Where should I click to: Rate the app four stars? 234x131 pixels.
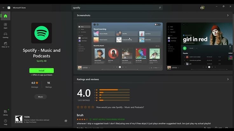coord(89,107)
